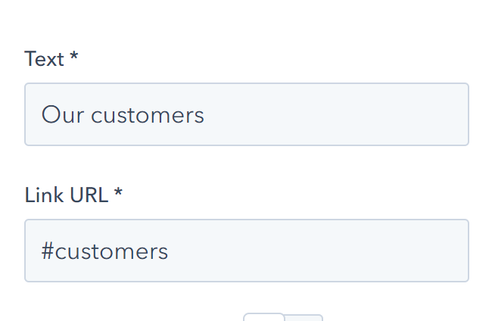
Task: Click the left half of the toggle below Link URL
Action: (x=263, y=317)
